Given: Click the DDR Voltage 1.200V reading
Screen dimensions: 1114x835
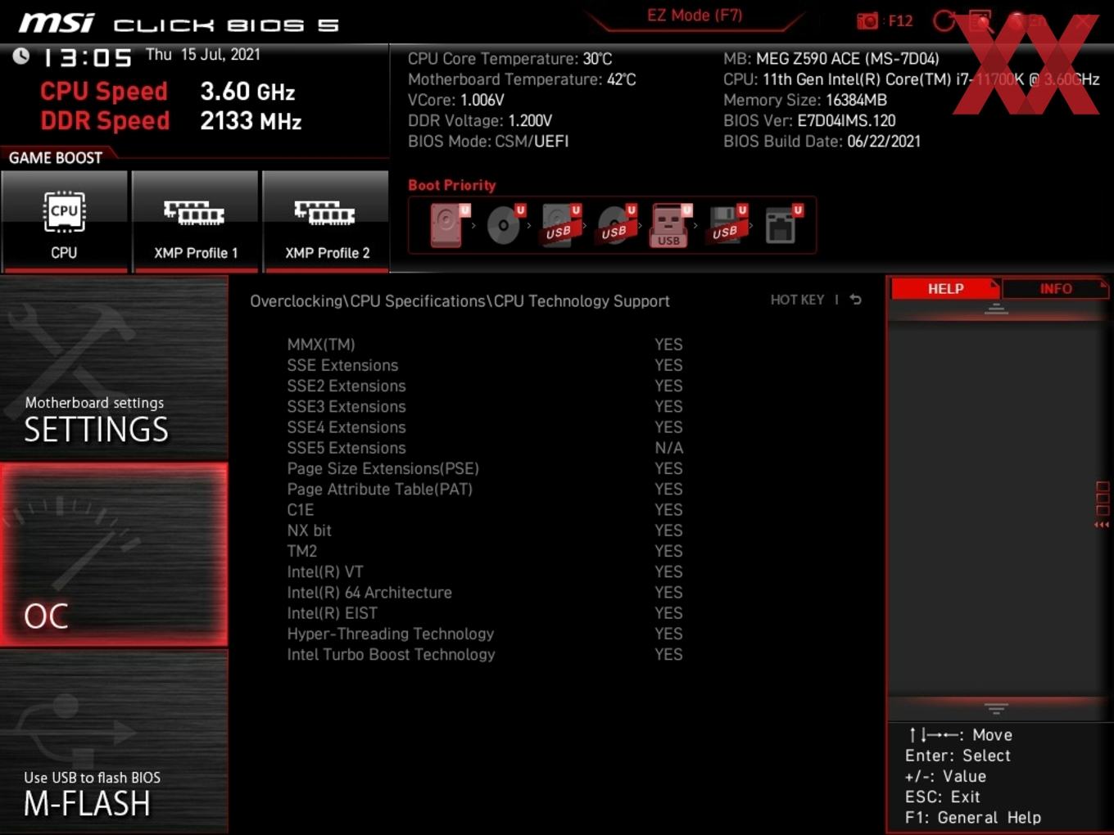Looking at the screenshot, I should 480,120.
